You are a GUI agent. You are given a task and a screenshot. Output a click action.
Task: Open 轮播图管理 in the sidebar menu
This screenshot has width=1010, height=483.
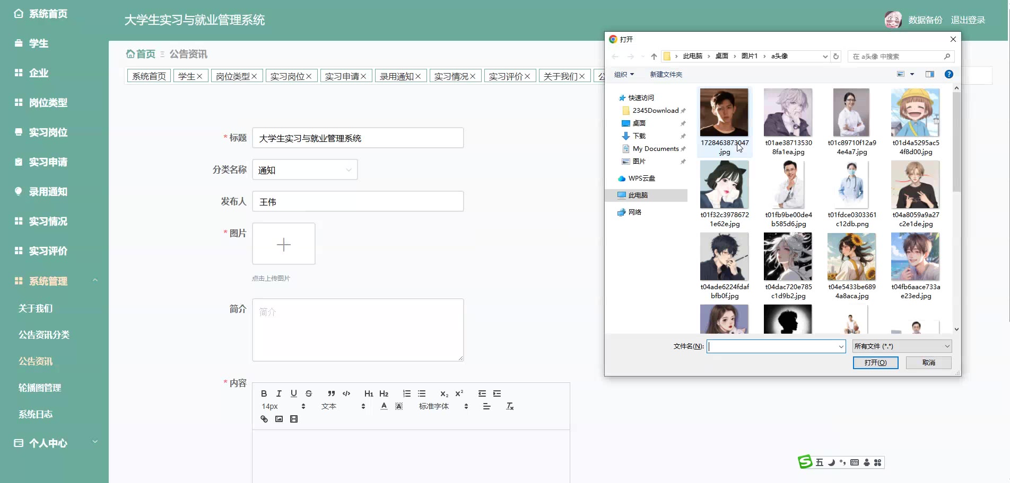pyautogui.click(x=40, y=388)
